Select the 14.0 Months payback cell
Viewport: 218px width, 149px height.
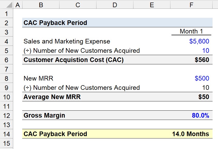(191, 134)
